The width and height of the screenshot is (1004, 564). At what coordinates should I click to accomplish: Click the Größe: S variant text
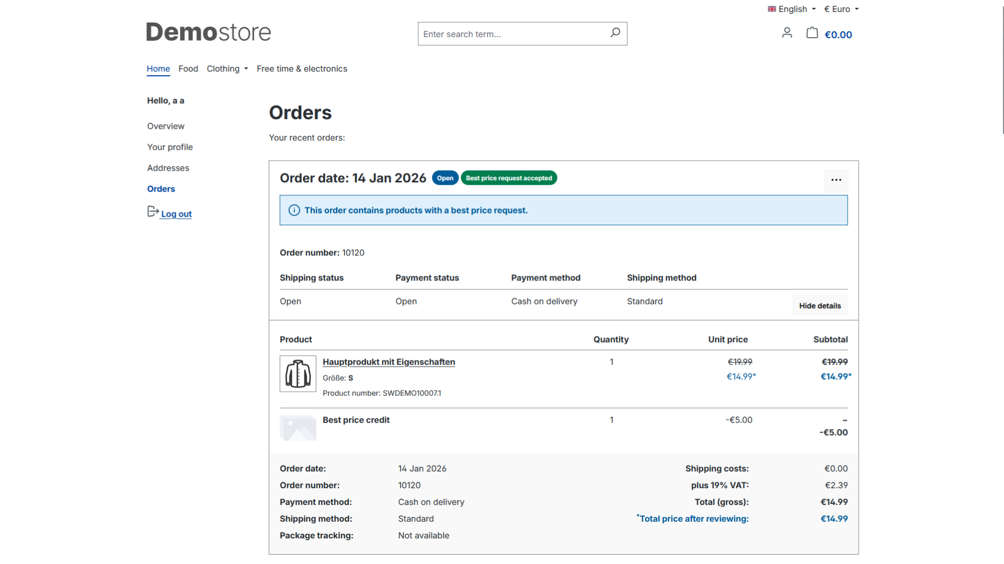pyautogui.click(x=338, y=378)
